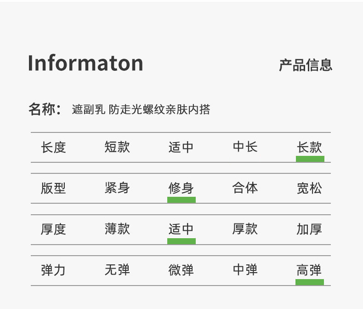Choose 适中 in the 厚度 row
This screenshot has width=363, height=309.
click(181, 229)
